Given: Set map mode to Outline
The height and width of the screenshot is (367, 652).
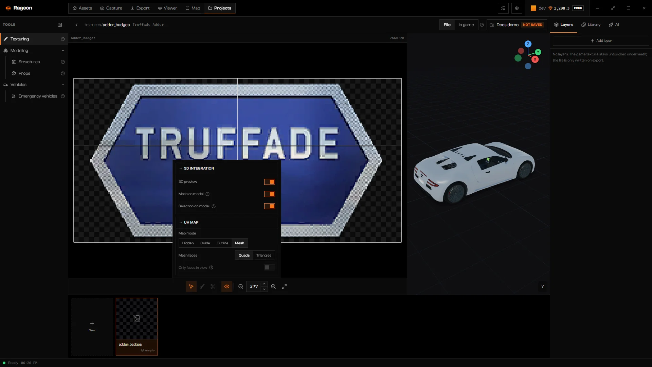Looking at the screenshot, I should pyautogui.click(x=222, y=243).
